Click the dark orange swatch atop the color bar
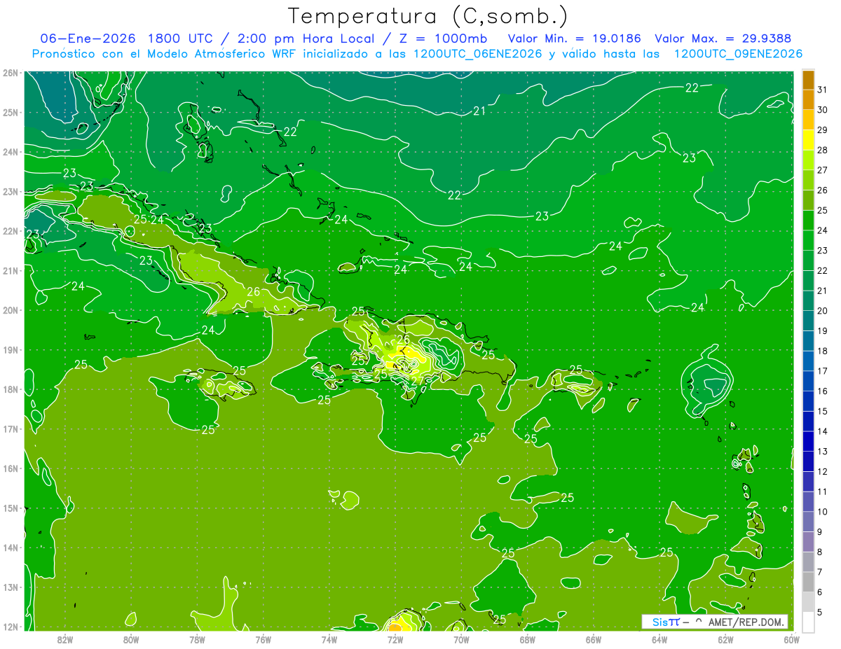 pyautogui.click(x=808, y=80)
